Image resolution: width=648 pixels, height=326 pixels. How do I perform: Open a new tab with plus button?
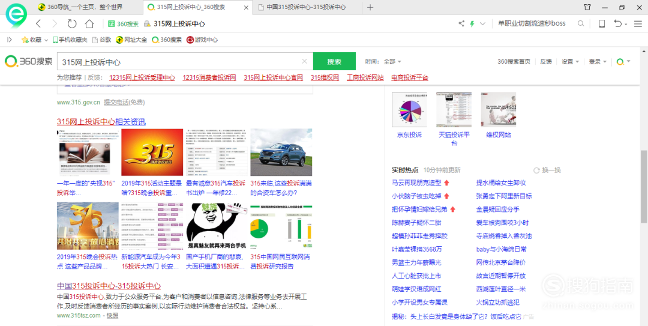370,7
